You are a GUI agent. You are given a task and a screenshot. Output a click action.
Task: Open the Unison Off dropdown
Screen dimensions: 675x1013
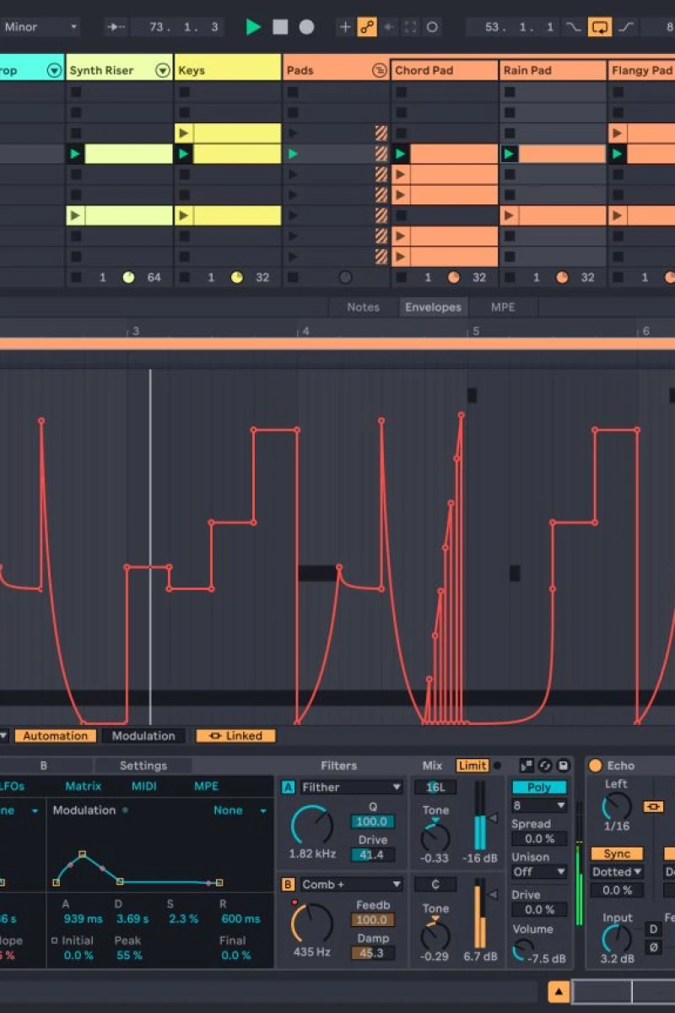[x=539, y=871]
